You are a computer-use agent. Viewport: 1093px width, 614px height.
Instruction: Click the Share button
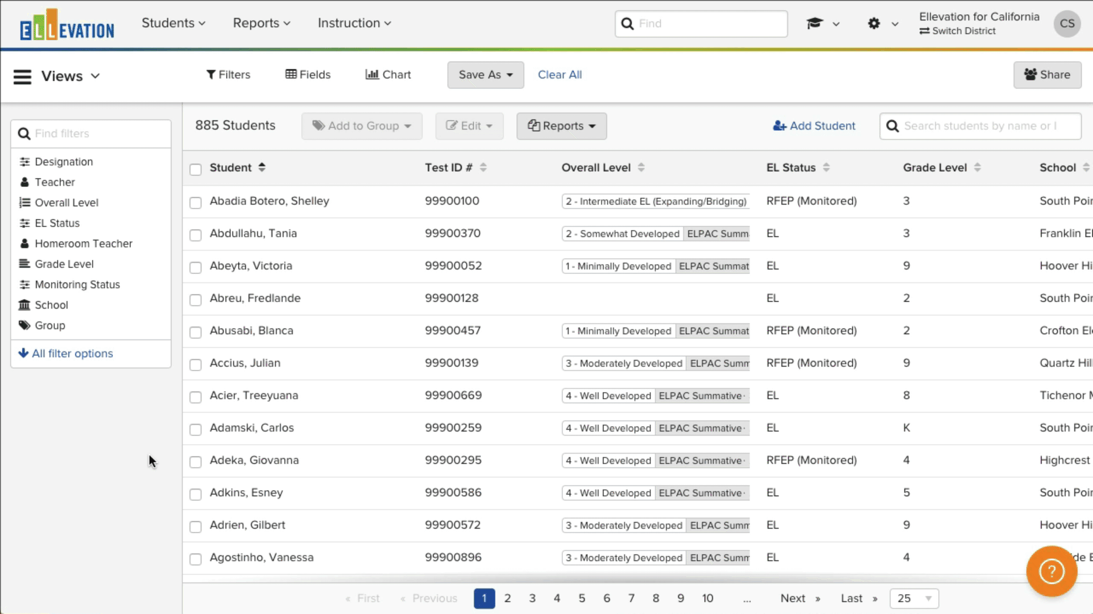coord(1047,75)
